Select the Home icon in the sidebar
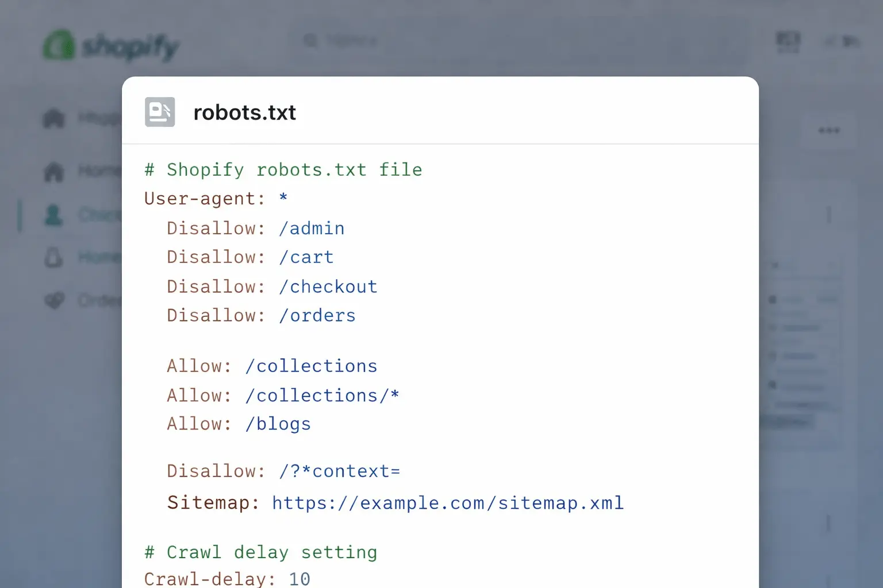 (53, 171)
